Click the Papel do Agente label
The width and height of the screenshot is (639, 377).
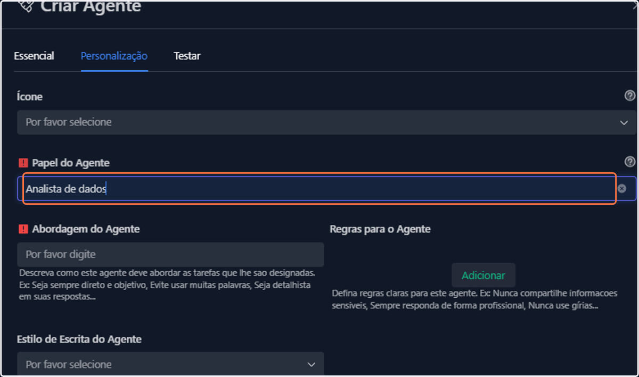(x=71, y=163)
